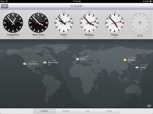This screenshot has width=153, height=114.
Task: Tap Paris weather icon on map
Action: (x=78, y=59)
